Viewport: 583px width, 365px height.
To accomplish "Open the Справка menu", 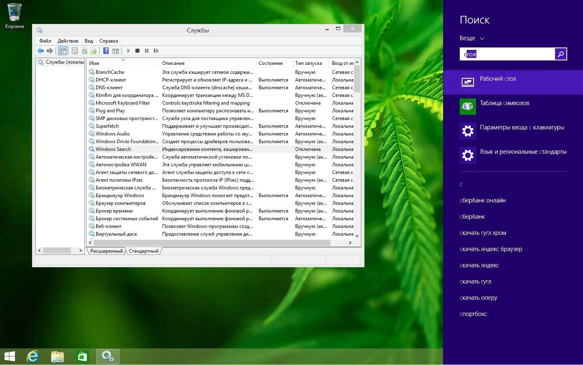I will pyautogui.click(x=109, y=41).
